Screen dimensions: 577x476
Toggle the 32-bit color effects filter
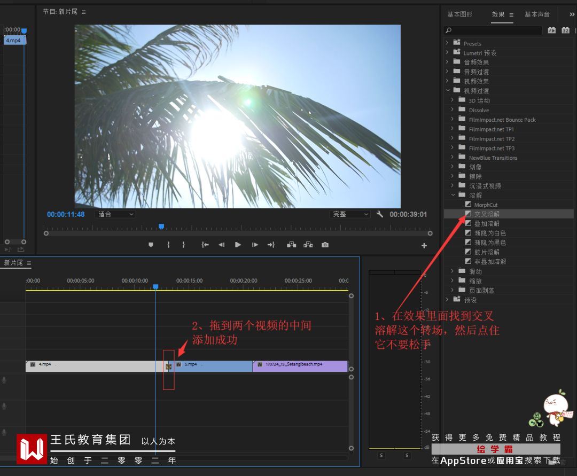point(566,30)
